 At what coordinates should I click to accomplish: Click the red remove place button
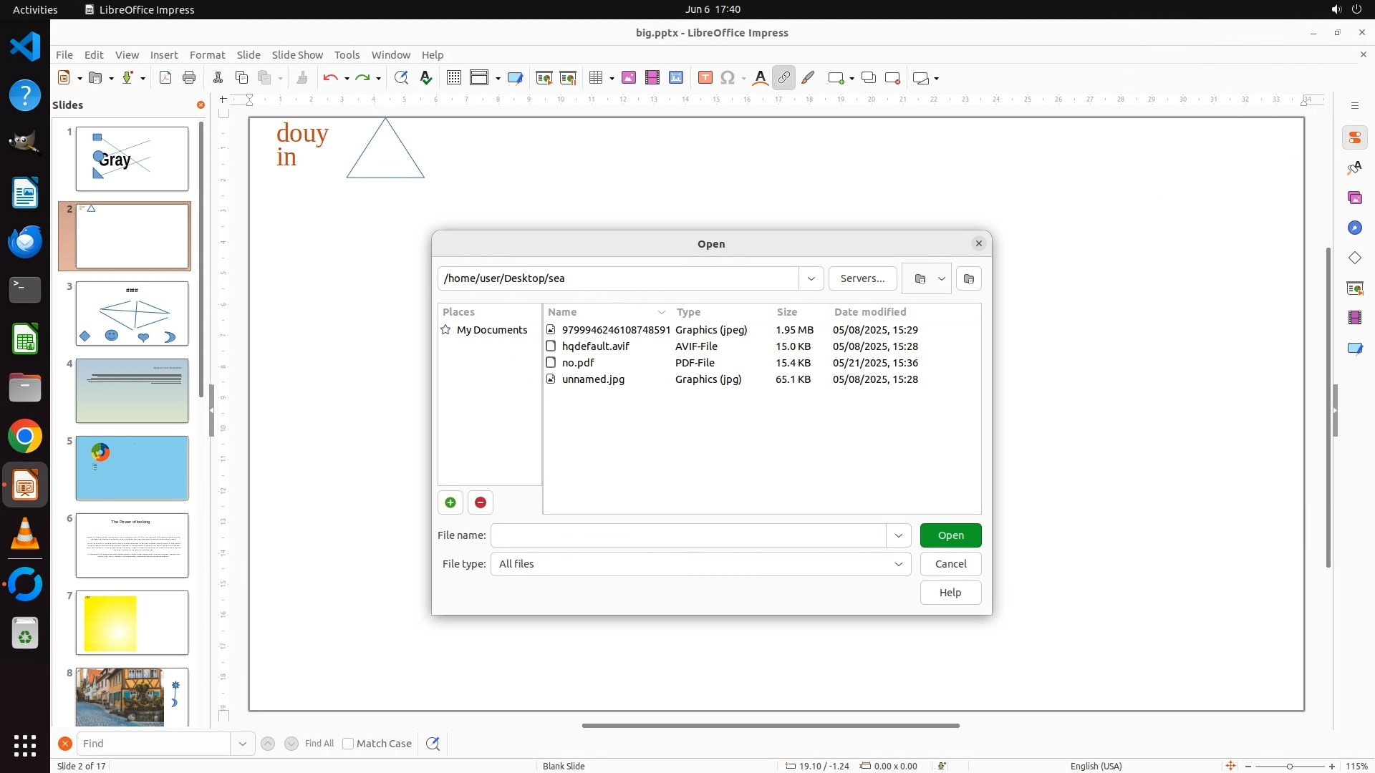(481, 502)
